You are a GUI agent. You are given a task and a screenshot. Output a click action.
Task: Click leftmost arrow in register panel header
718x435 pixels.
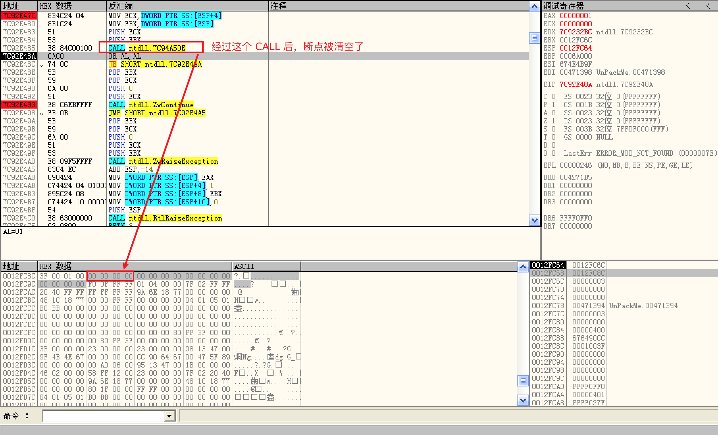pos(688,6)
